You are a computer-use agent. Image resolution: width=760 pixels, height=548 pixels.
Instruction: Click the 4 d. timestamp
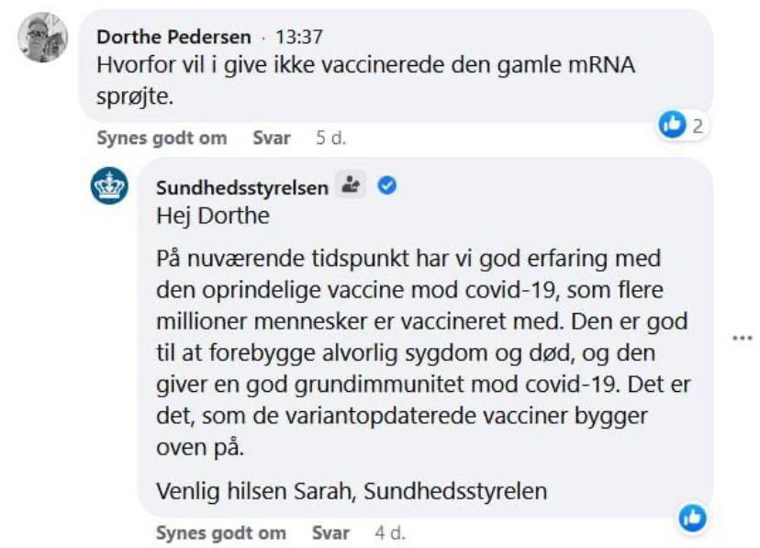click(x=390, y=533)
